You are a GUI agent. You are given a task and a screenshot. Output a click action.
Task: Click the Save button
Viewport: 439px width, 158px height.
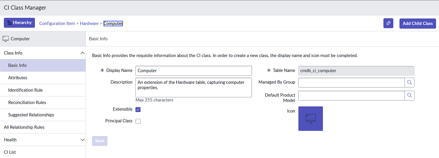[x=100, y=141]
